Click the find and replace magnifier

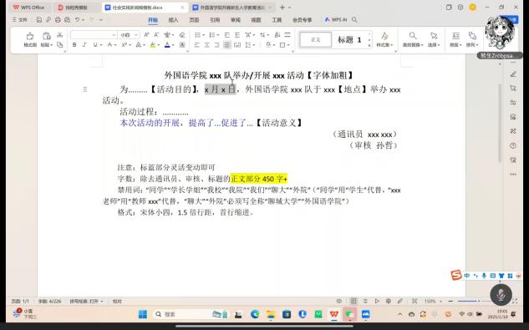[x=413, y=39]
